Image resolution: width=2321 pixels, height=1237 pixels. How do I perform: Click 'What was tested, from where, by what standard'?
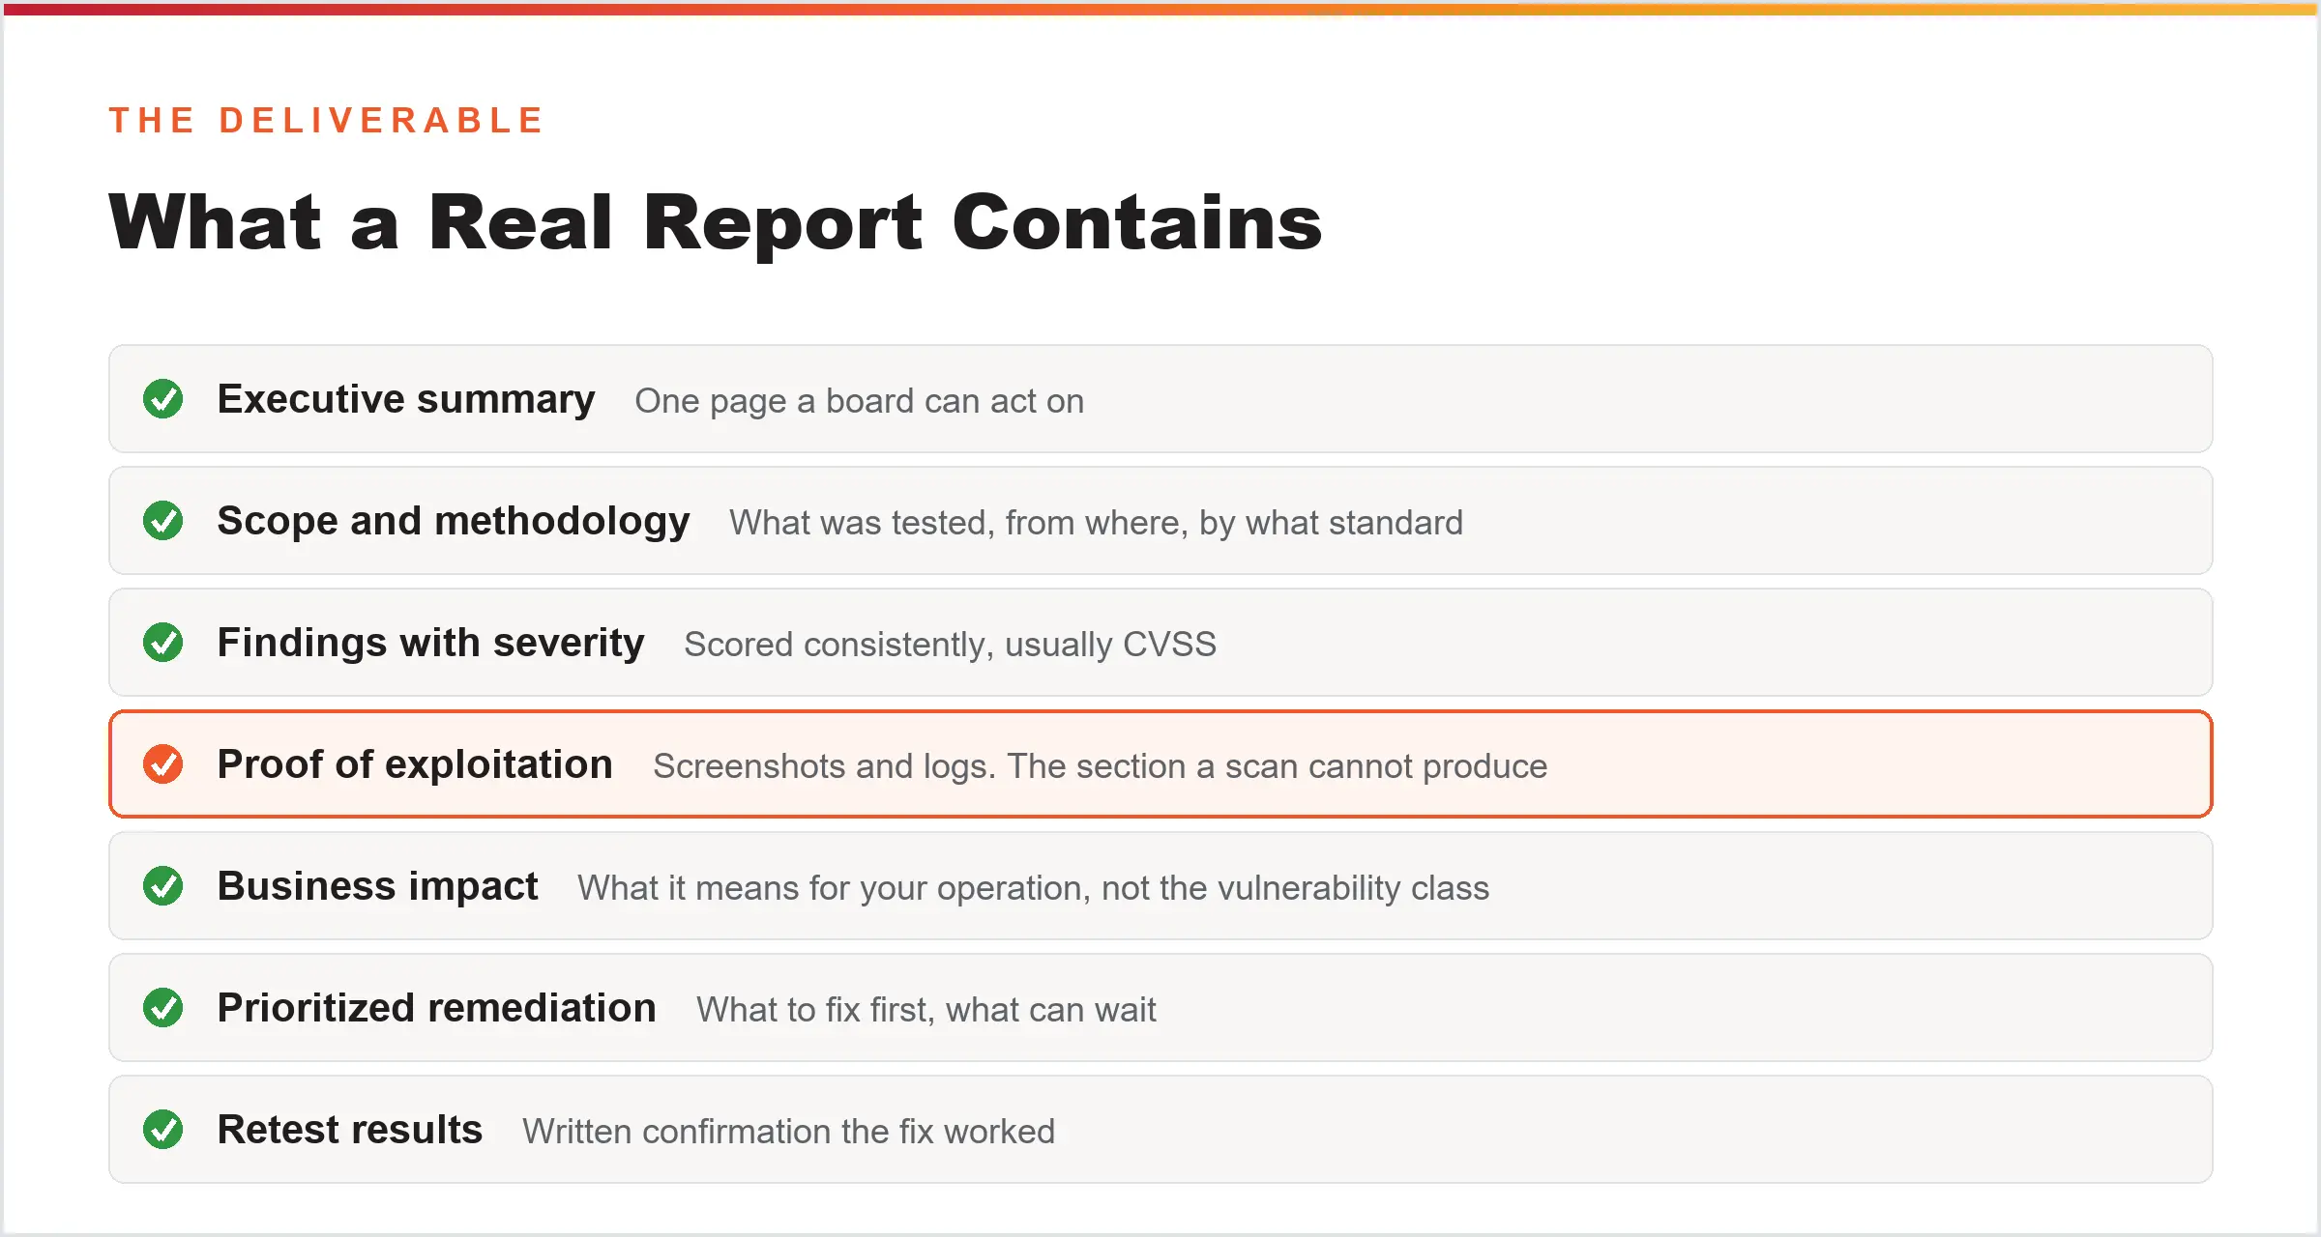[x=1096, y=523]
